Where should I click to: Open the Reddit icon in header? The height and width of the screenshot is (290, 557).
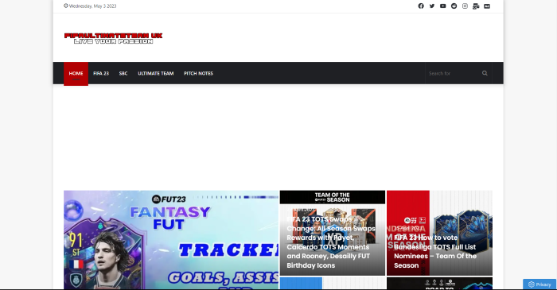click(454, 6)
